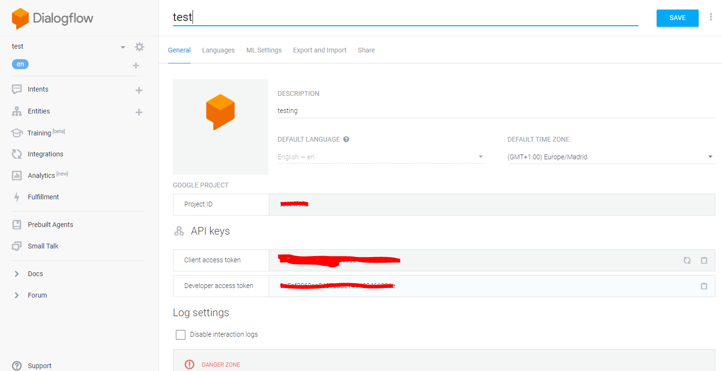This screenshot has width=722, height=371.
Task: Click the default language help icon
Action: point(346,139)
